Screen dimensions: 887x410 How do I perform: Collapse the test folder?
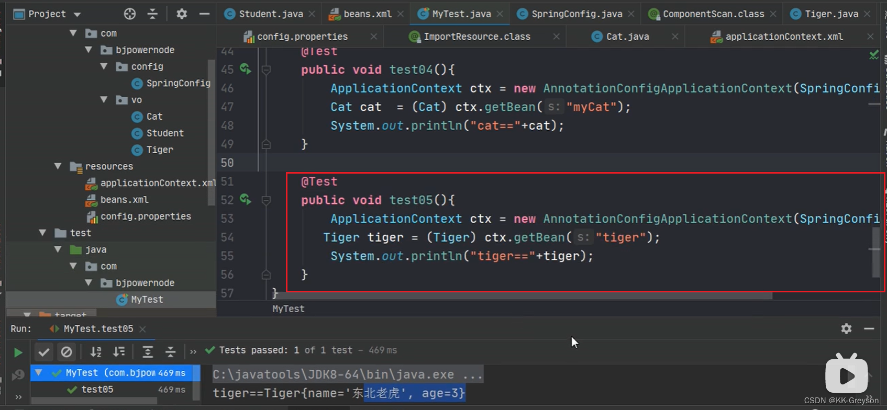(43, 233)
